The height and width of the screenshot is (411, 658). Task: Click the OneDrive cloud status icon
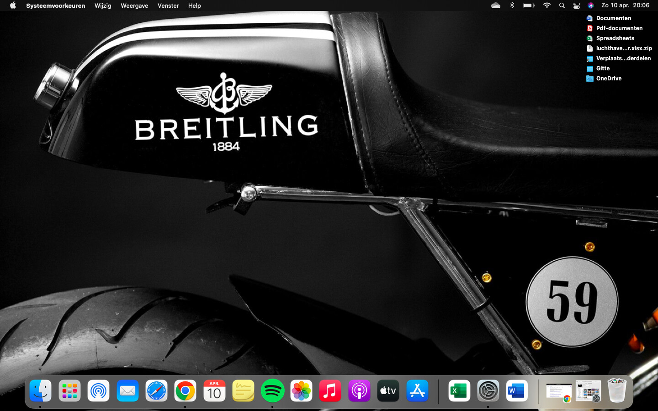click(x=496, y=5)
